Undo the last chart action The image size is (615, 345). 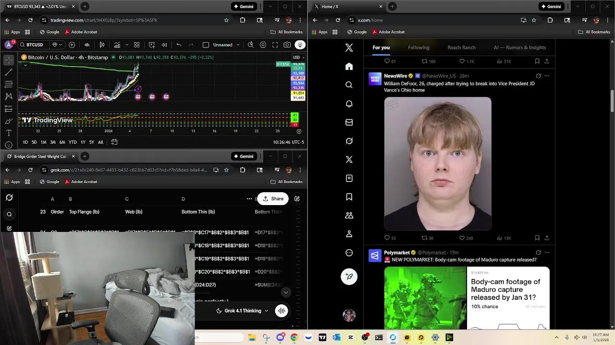coord(179,45)
